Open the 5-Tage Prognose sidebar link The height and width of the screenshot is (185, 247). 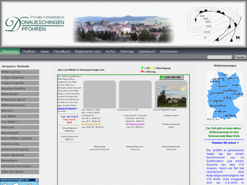[20, 77]
